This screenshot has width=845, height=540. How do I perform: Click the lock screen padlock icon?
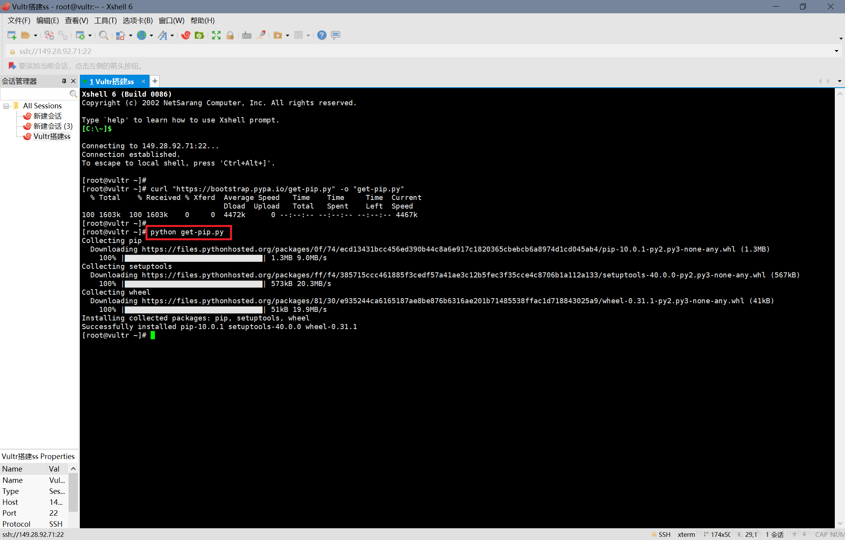pyautogui.click(x=230, y=35)
